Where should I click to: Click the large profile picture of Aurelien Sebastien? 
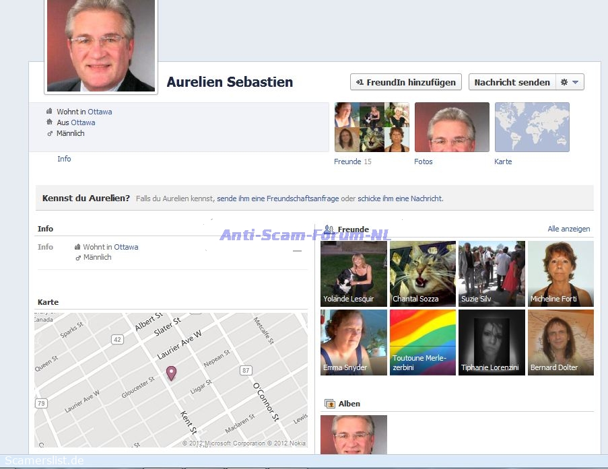[101, 45]
